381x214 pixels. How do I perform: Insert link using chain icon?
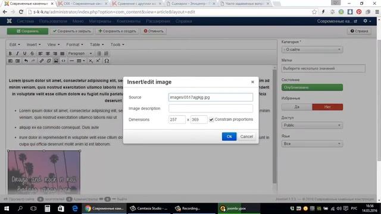click(42, 61)
